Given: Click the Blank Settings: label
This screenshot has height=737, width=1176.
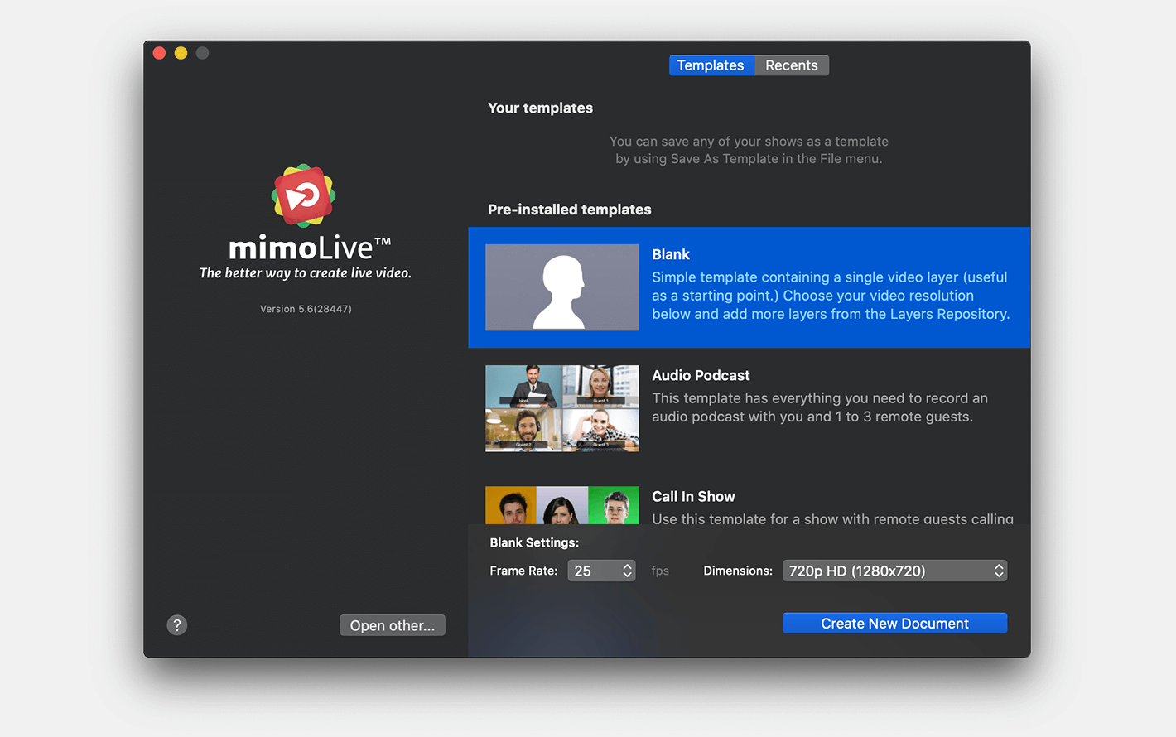Looking at the screenshot, I should coord(534,542).
